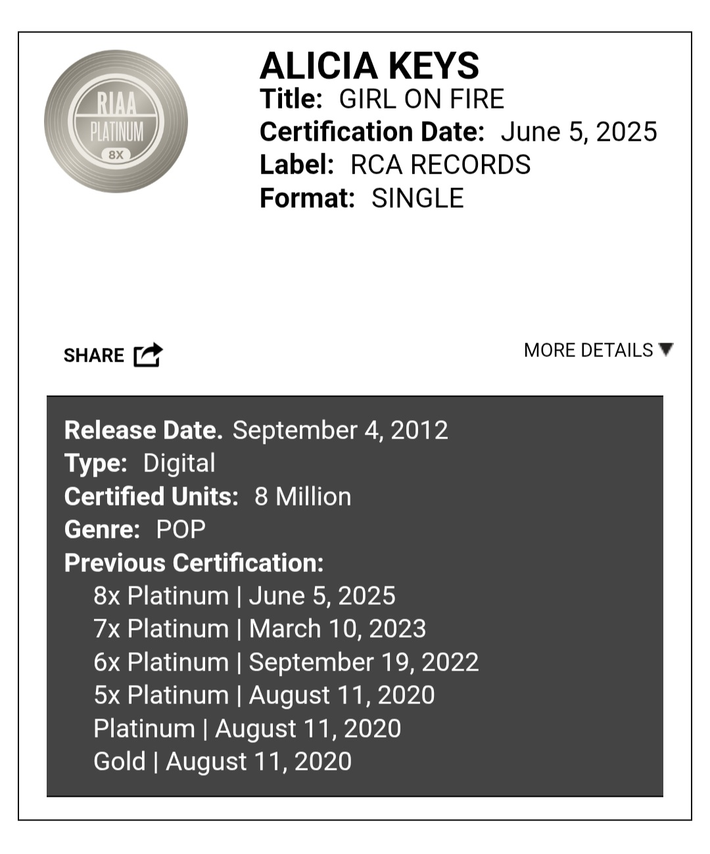710x854 pixels.
Task: Click the SINGLE format value
Action: coord(417,198)
